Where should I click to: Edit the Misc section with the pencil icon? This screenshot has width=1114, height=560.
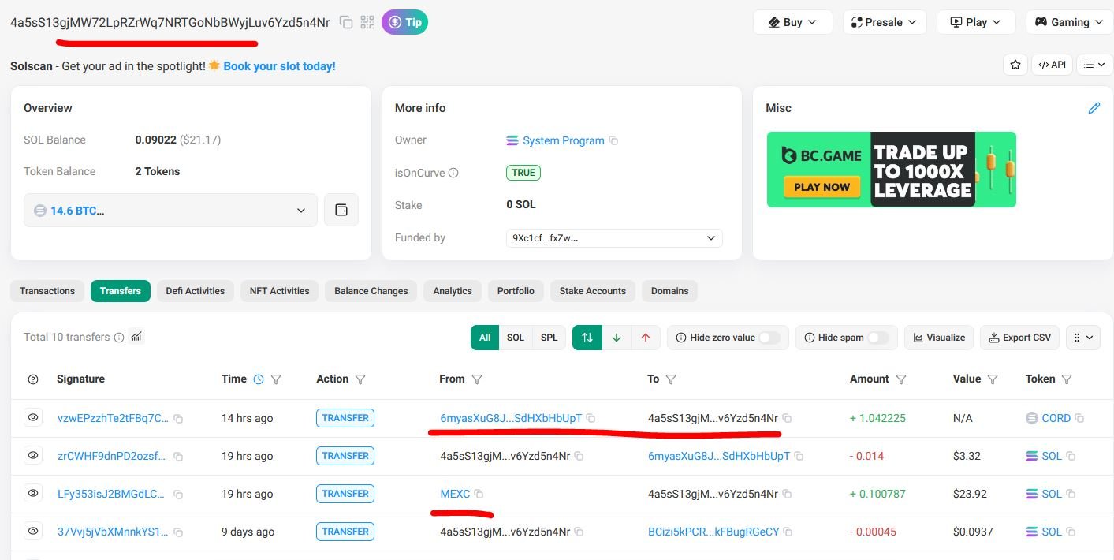1094,108
